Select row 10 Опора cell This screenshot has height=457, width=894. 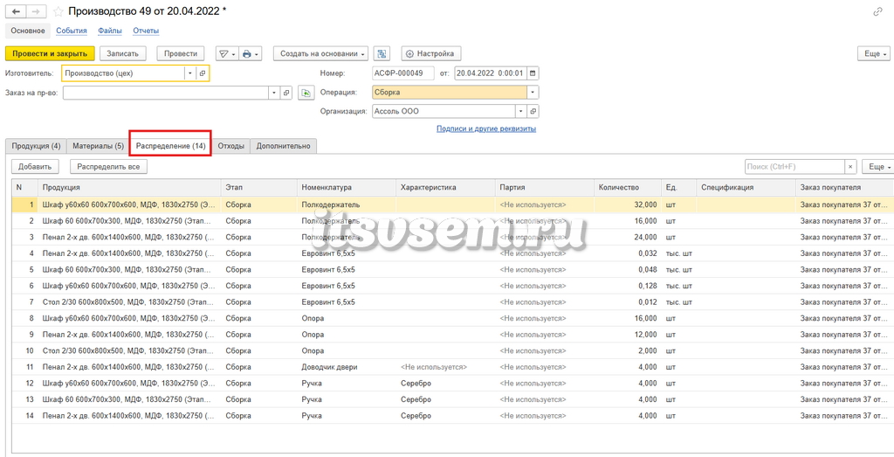click(347, 351)
